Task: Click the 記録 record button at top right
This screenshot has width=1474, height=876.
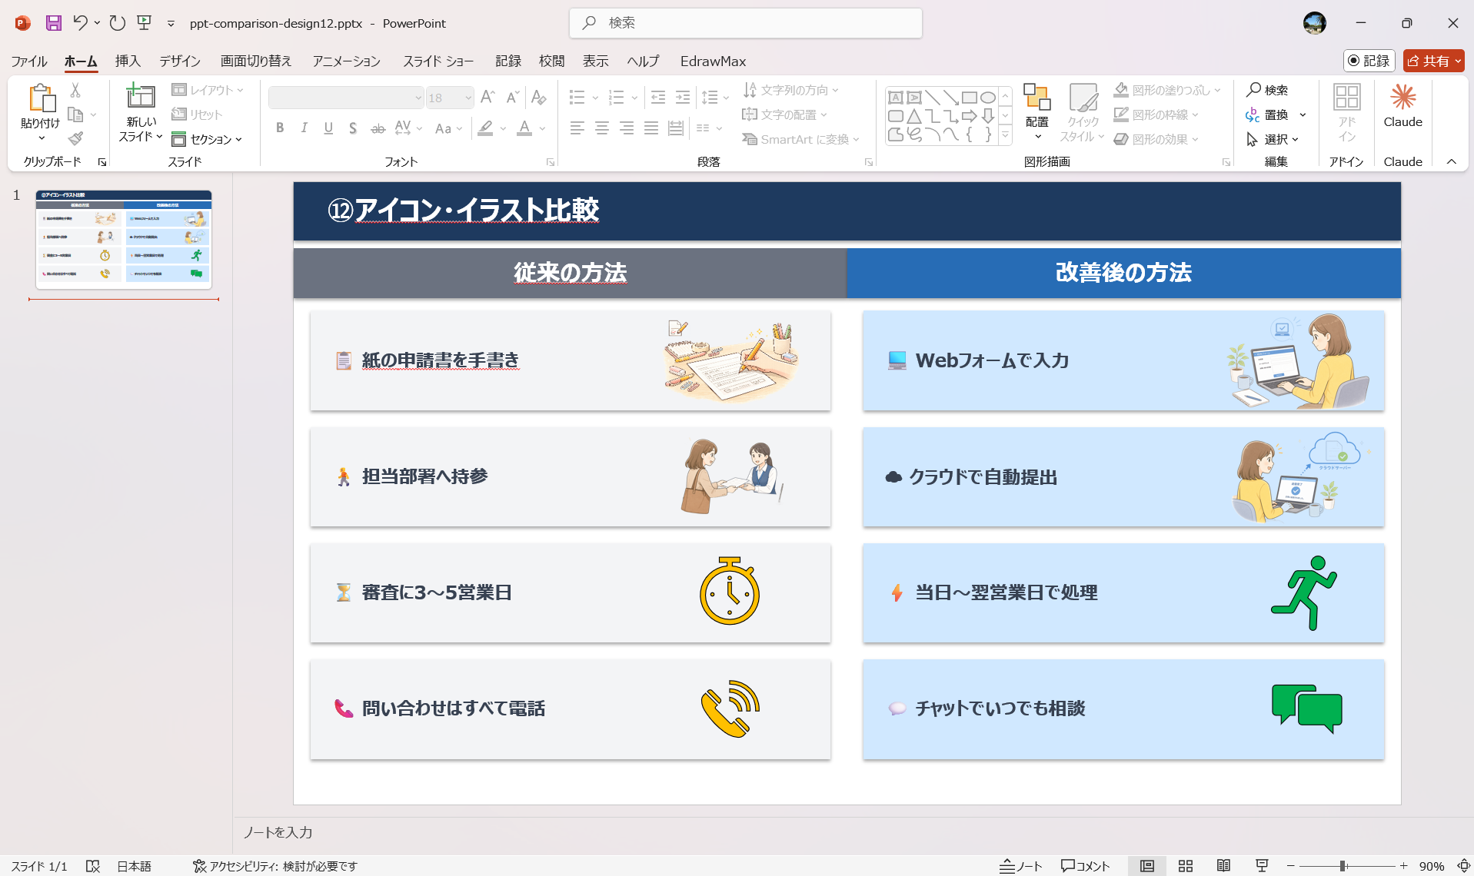Action: pyautogui.click(x=1369, y=61)
